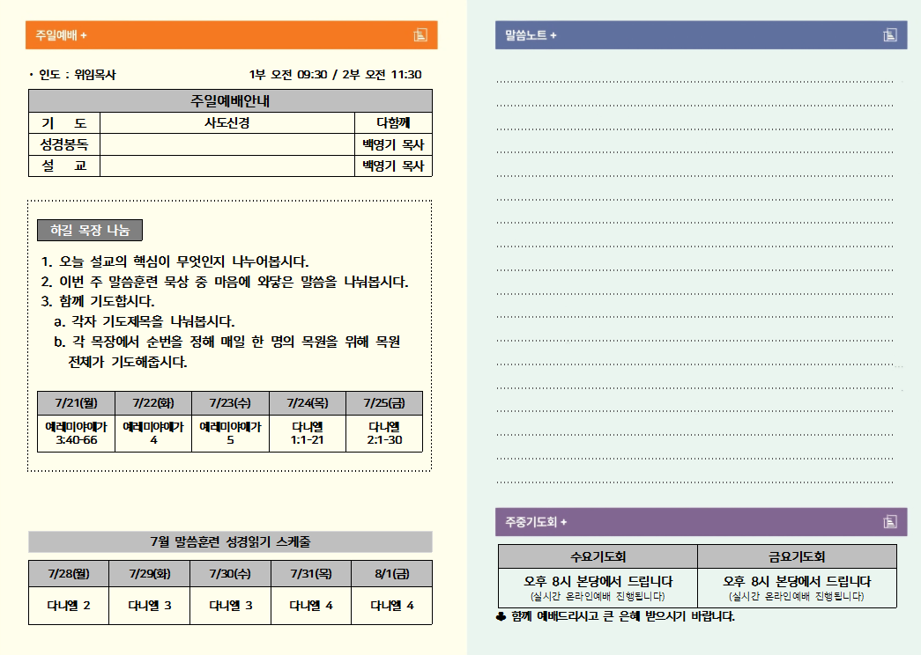Click the 성경봉독 row label
The image size is (921, 655).
64,144
